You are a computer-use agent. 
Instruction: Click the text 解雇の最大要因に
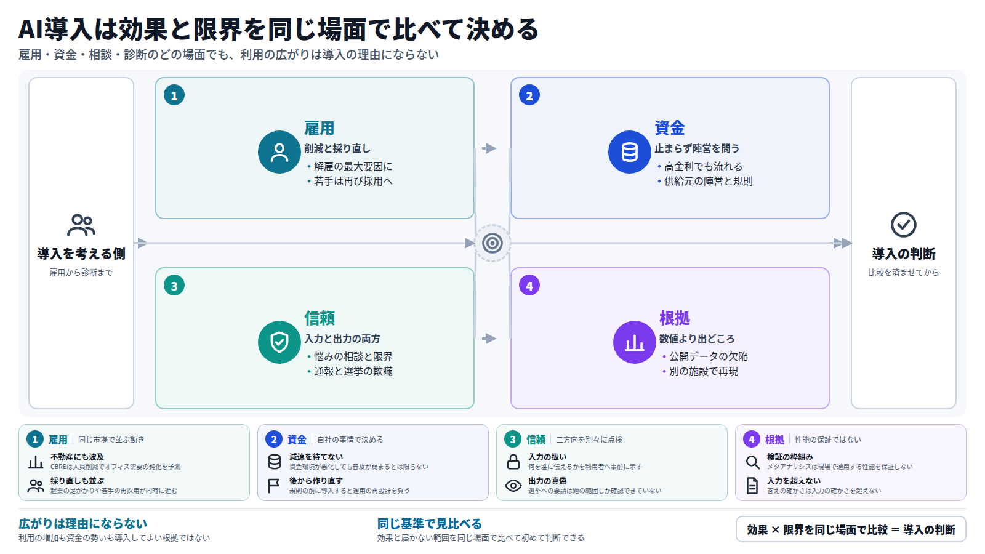point(353,166)
